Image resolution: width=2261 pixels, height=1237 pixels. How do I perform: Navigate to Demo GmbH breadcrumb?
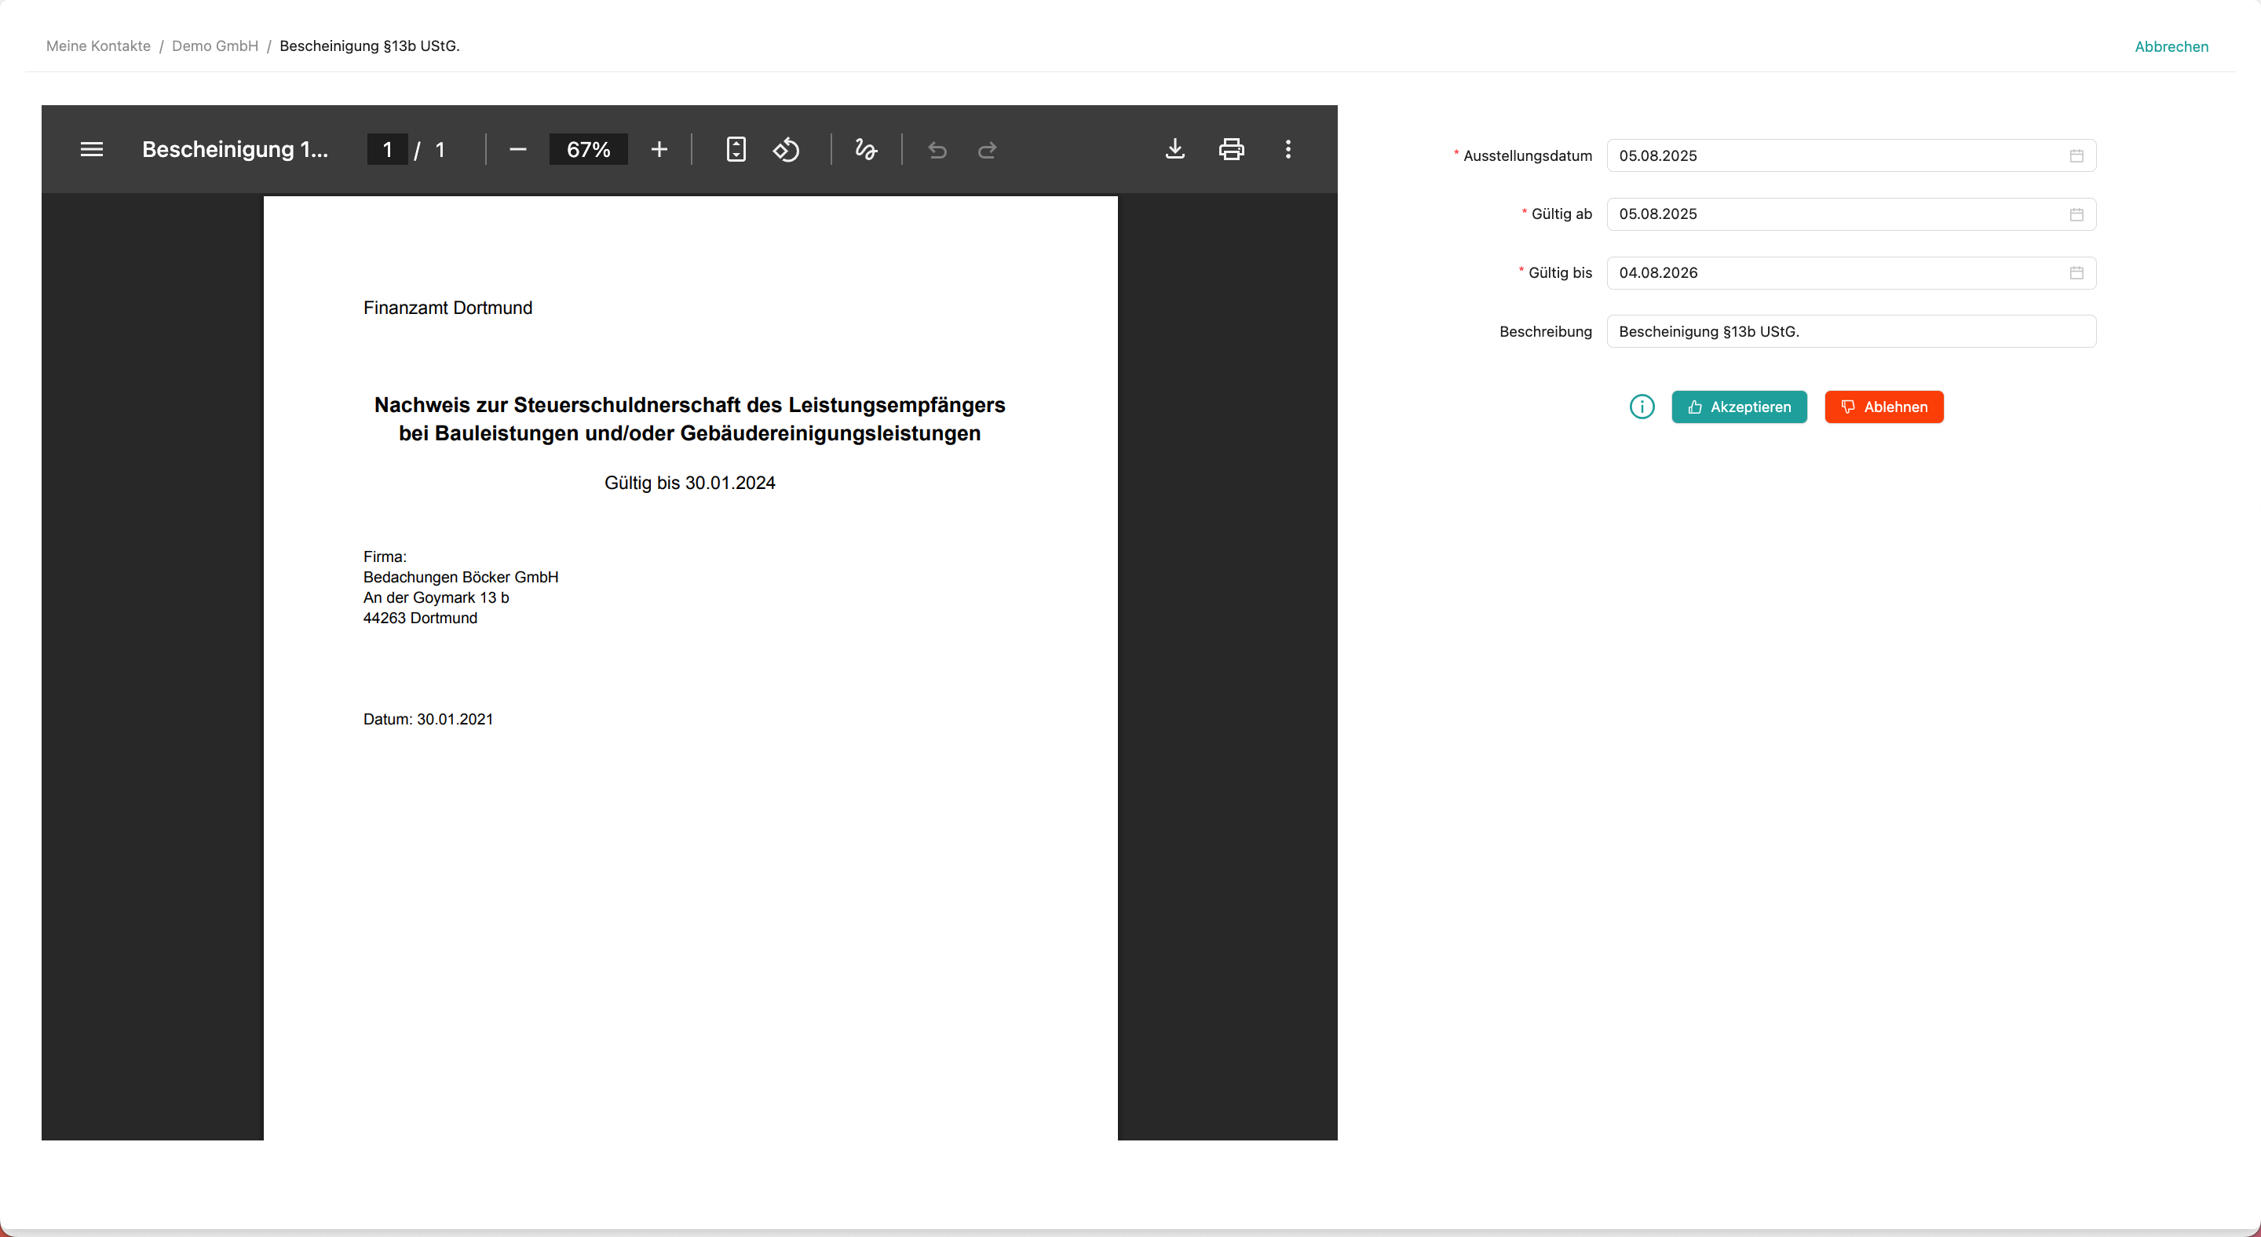pyautogui.click(x=215, y=46)
